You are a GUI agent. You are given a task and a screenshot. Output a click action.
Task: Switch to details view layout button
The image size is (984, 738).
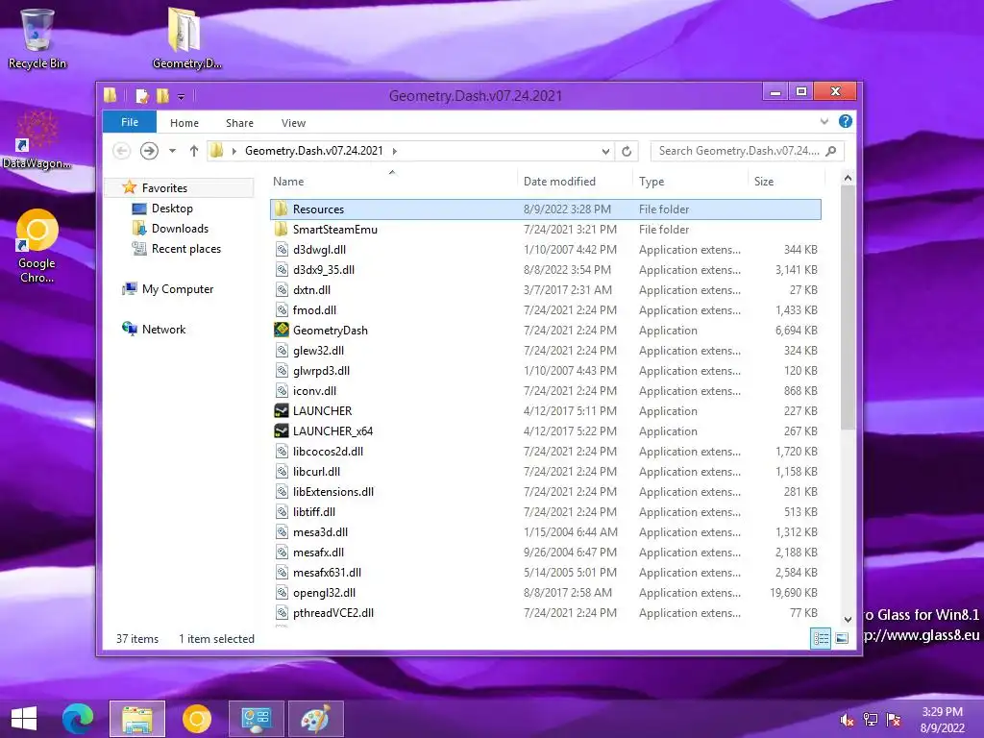pyautogui.click(x=821, y=639)
